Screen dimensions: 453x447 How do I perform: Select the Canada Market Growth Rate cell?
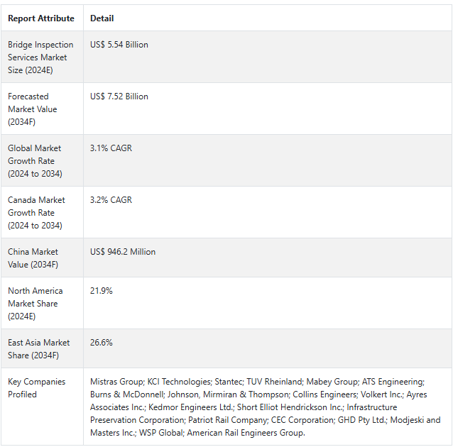pos(41,213)
